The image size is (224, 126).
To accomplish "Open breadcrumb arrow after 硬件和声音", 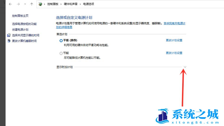I will coord(80,4).
